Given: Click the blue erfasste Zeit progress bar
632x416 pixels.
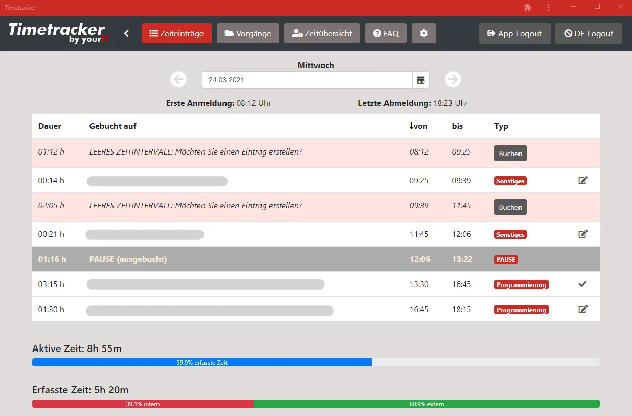Looking at the screenshot, I should [x=201, y=362].
